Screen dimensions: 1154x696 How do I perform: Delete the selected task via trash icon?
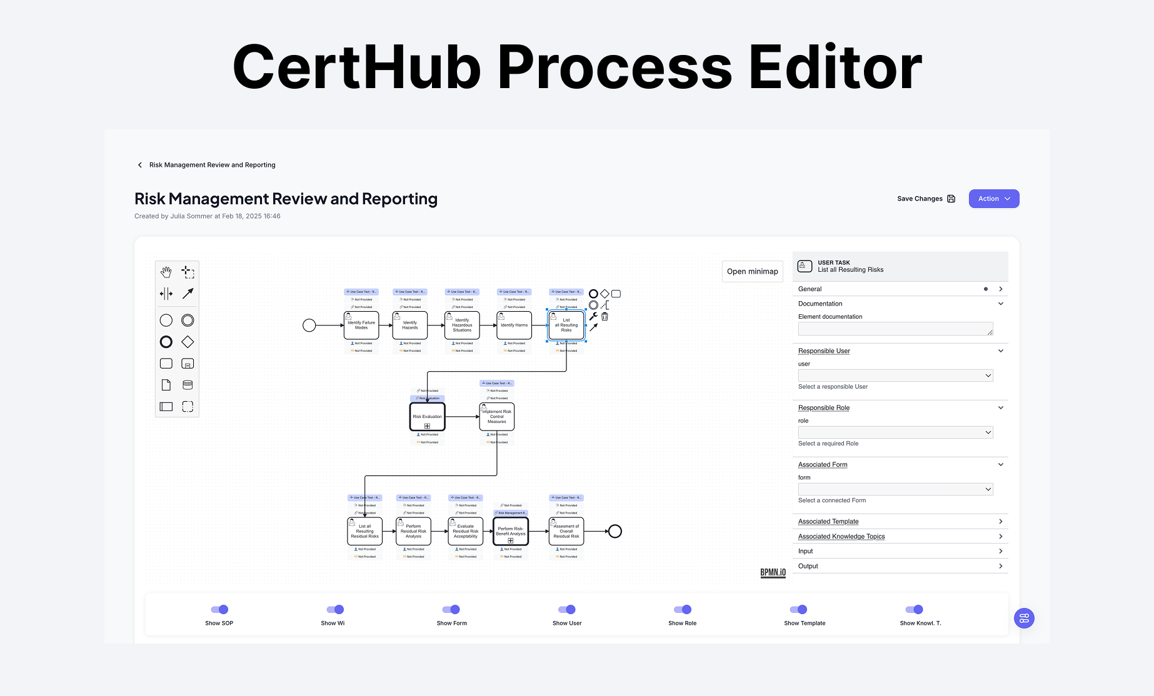pos(605,317)
